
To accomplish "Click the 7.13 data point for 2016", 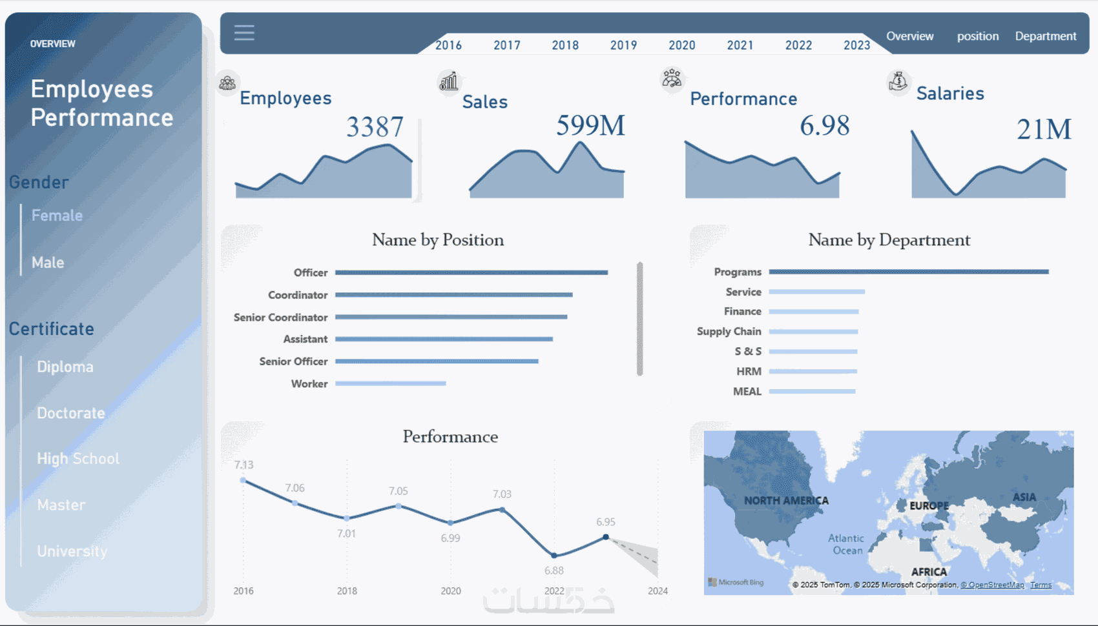I will click(x=243, y=480).
